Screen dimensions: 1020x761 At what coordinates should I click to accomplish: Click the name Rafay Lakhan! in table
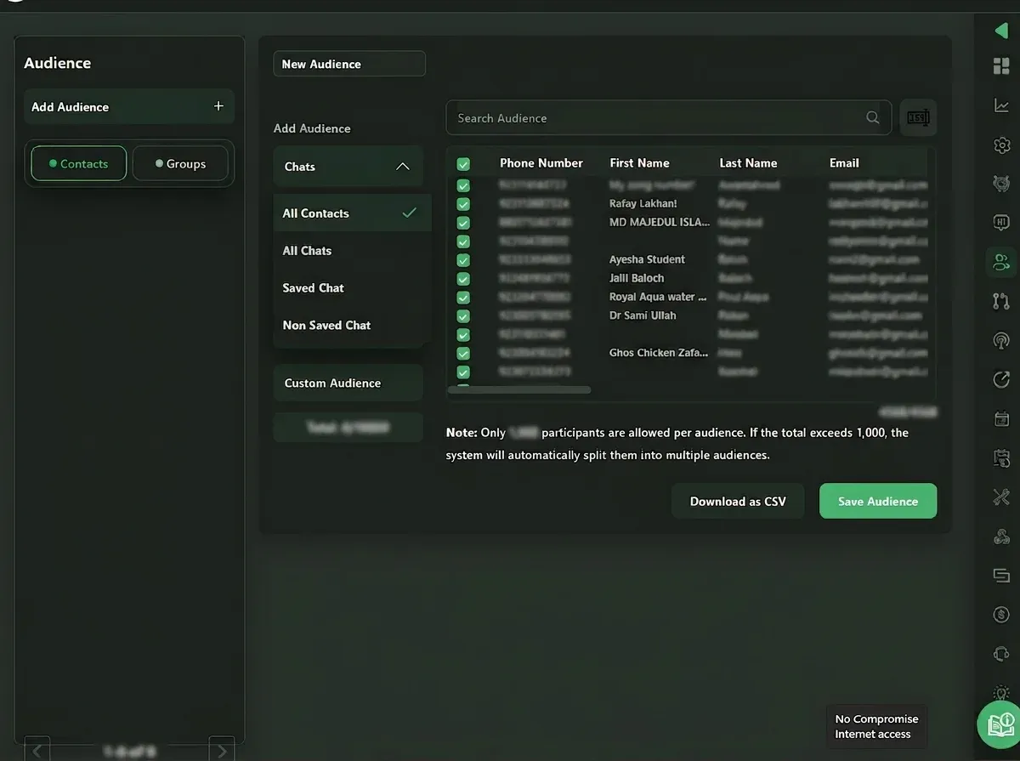click(x=643, y=204)
